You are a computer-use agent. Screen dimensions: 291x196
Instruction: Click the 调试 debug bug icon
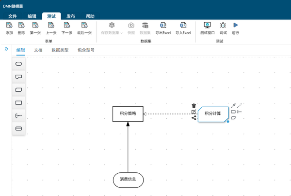point(223,25)
